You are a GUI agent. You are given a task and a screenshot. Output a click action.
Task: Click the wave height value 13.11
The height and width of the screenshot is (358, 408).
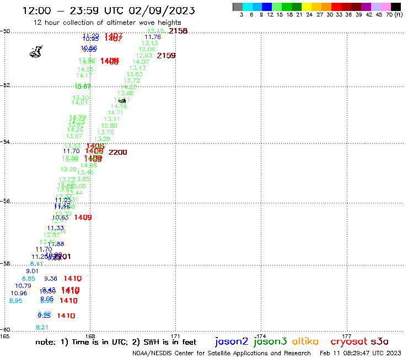[x=112, y=119]
